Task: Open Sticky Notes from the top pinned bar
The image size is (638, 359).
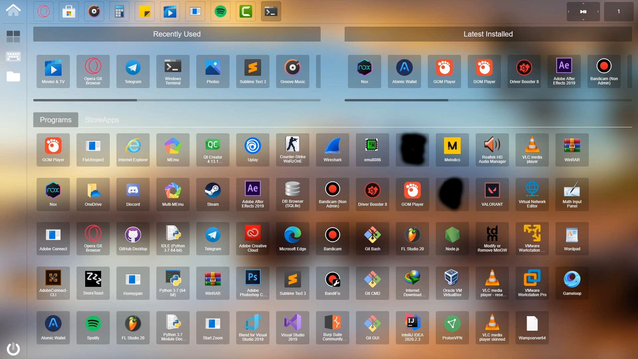Action: (x=145, y=12)
